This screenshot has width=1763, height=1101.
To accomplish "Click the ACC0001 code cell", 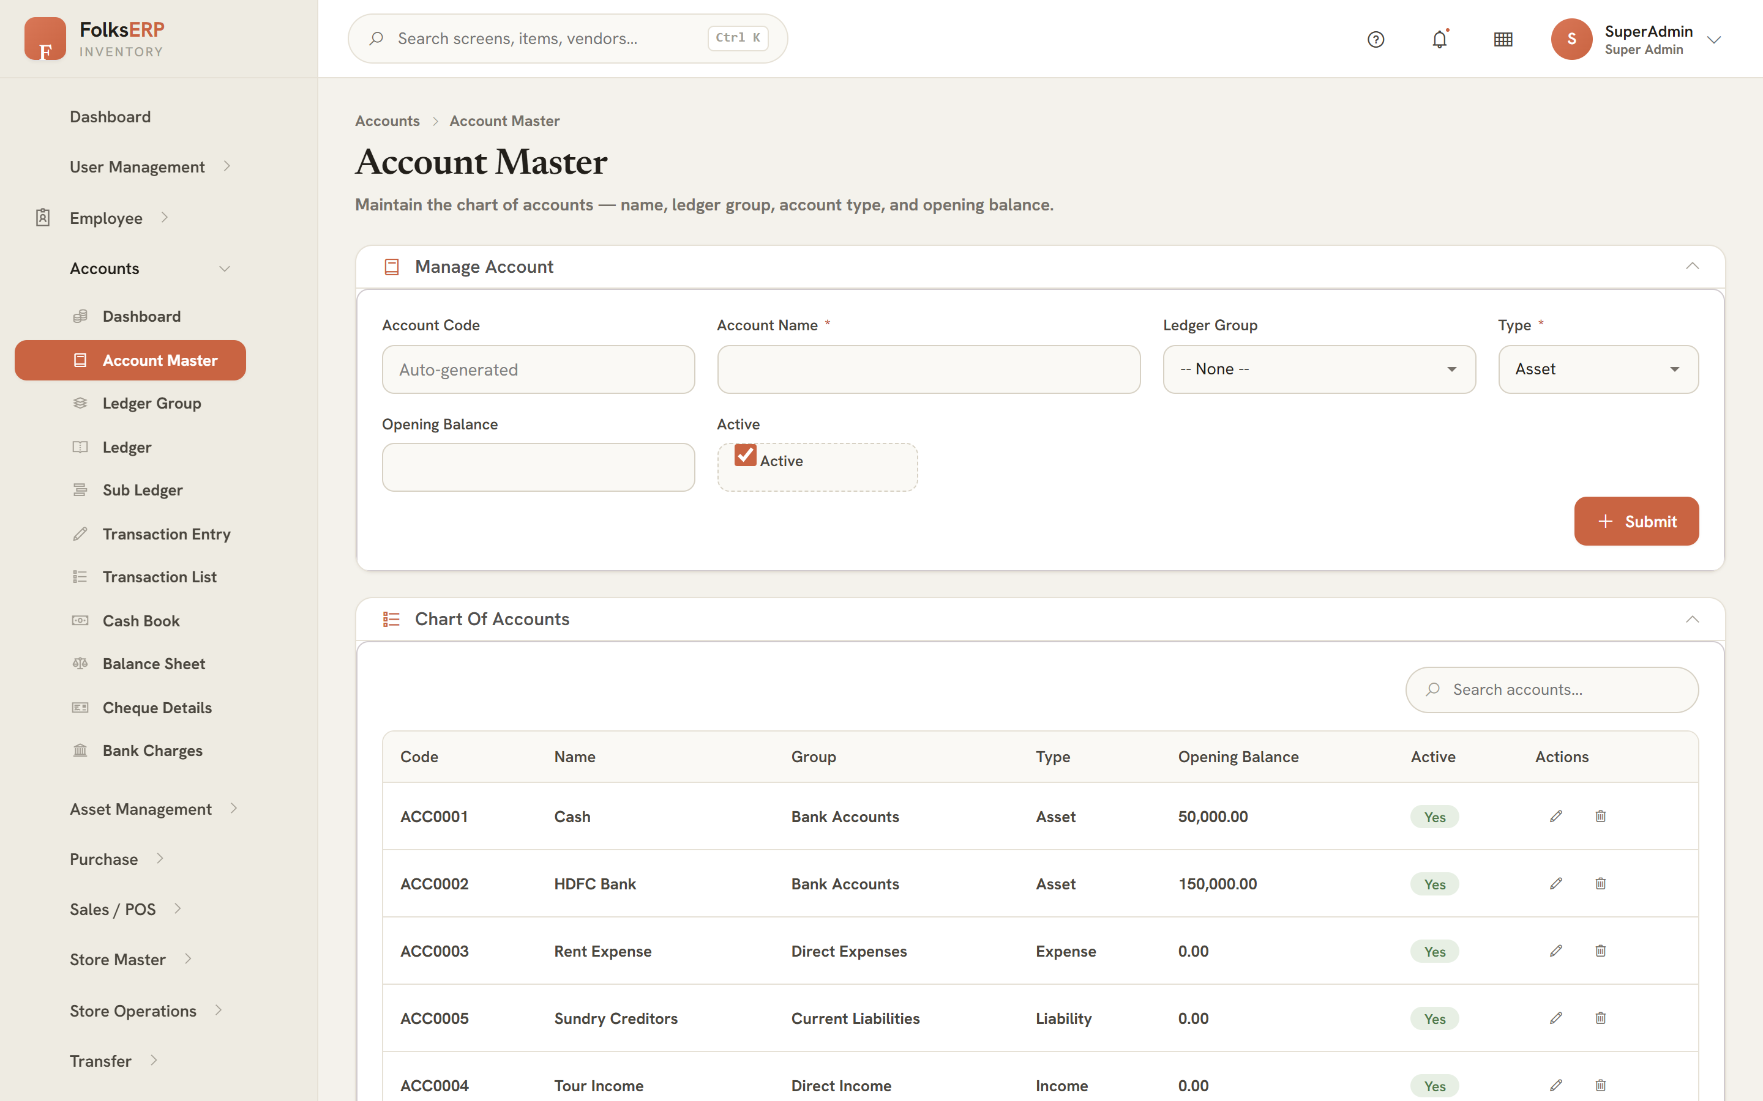I will tap(434, 817).
